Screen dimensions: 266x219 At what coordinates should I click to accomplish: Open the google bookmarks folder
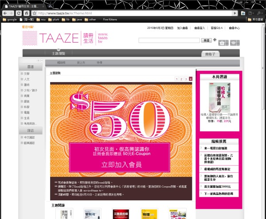(x=10, y=20)
